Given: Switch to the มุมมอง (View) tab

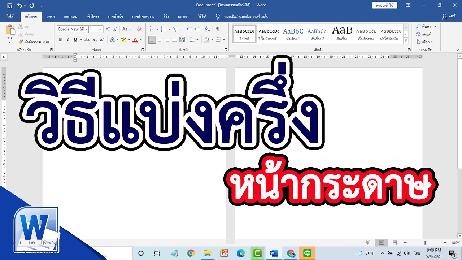Looking at the screenshot, I should click(x=183, y=17).
